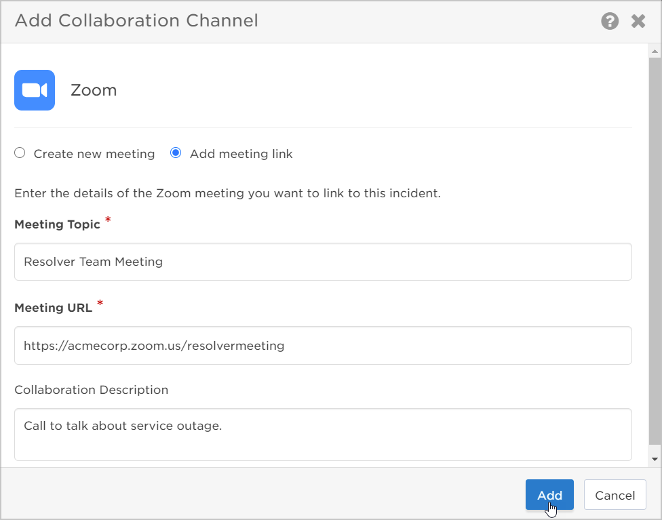Close the Add Collaboration Channel dialog
This screenshot has width=662, height=520.
[638, 21]
